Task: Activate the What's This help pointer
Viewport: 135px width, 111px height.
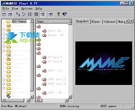Action: [x=65, y=14]
